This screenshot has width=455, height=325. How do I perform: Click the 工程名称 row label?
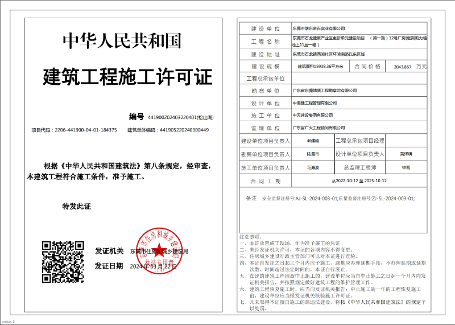[266, 42]
